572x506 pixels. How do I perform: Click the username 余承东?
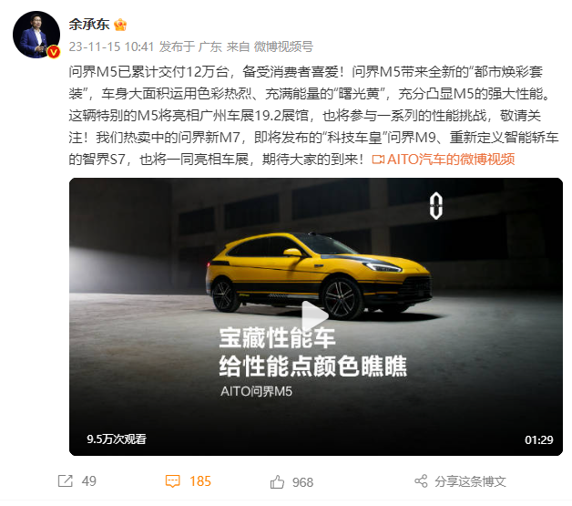(89, 25)
